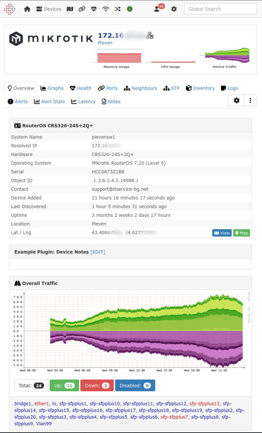Click the home icon in navbar
The width and height of the screenshot is (262, 433).
pos(27,9)
